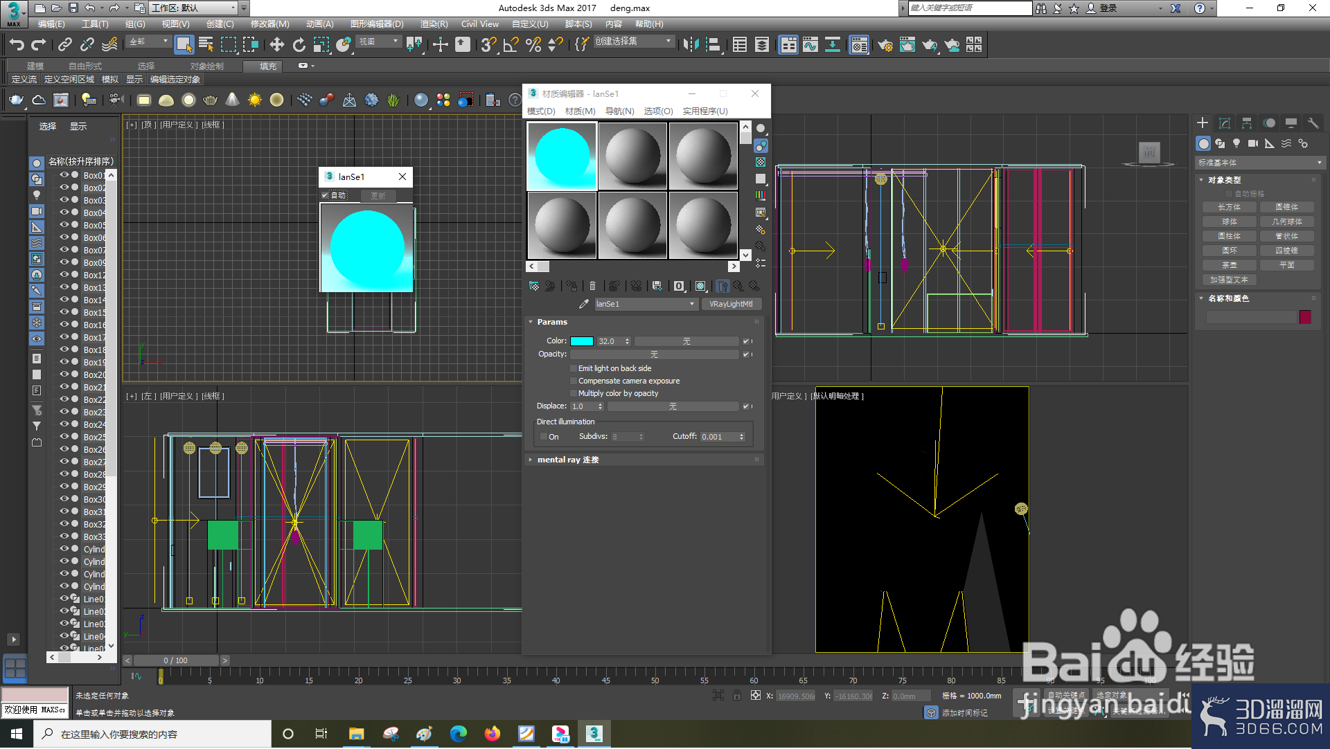Screen dimensions: 1330x749
Task: Collapse the 对象类型 rollout
Action: [1224, 180]
